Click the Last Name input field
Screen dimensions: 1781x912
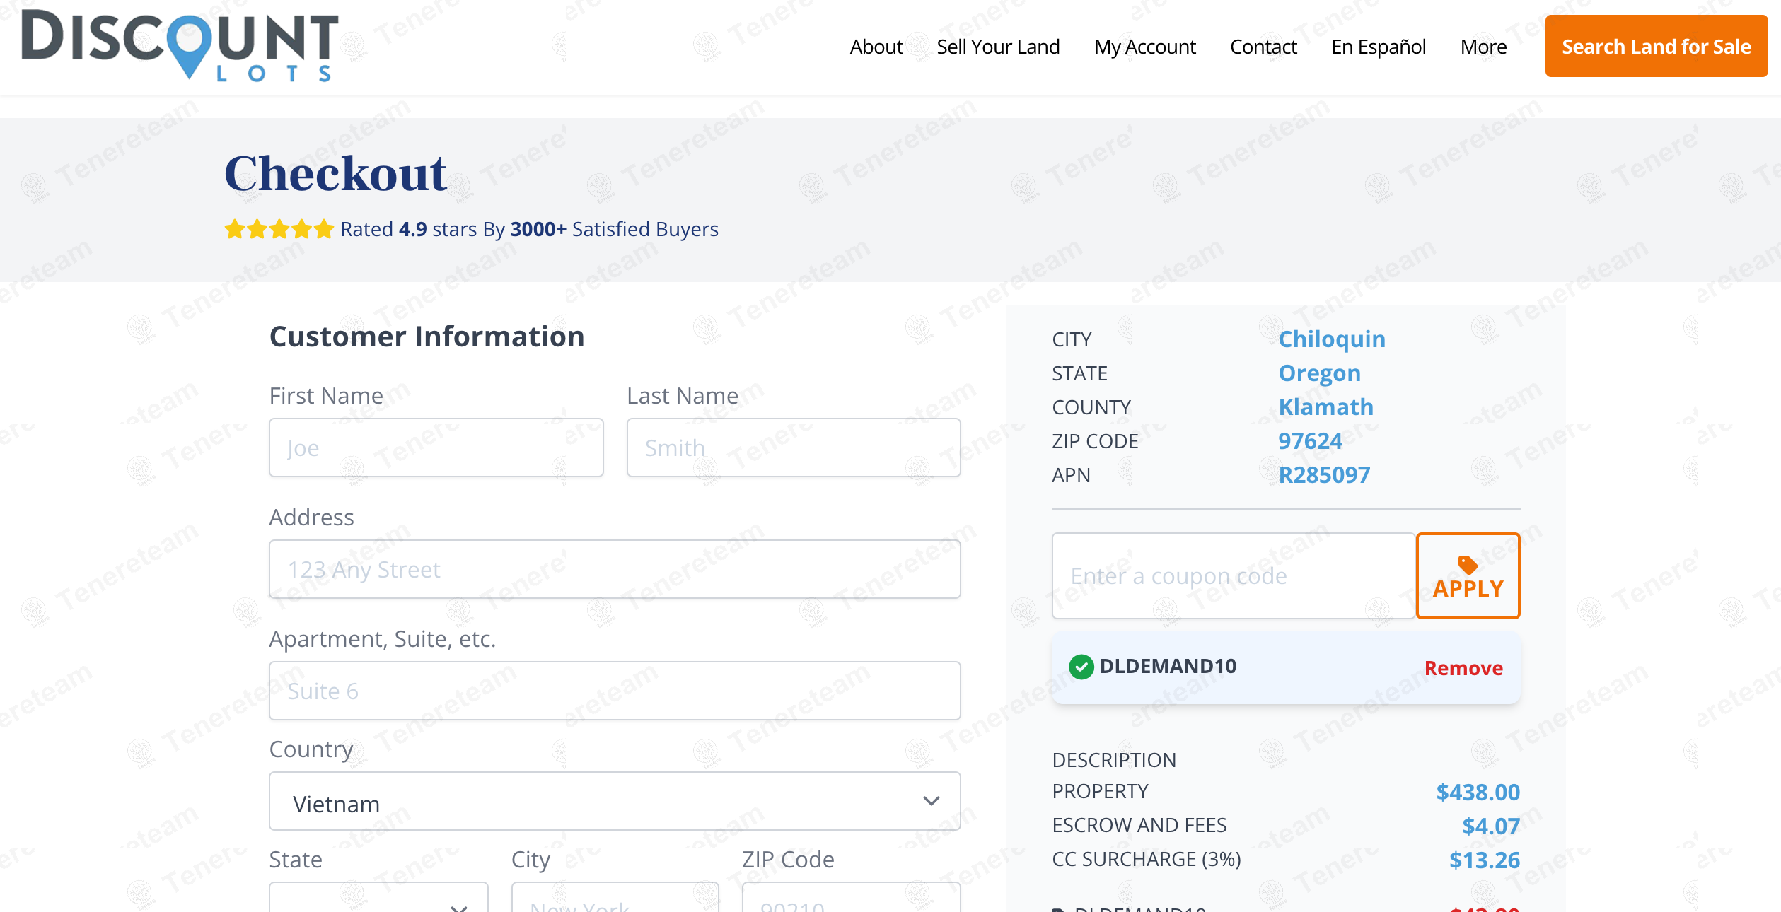tap(794, 448)
